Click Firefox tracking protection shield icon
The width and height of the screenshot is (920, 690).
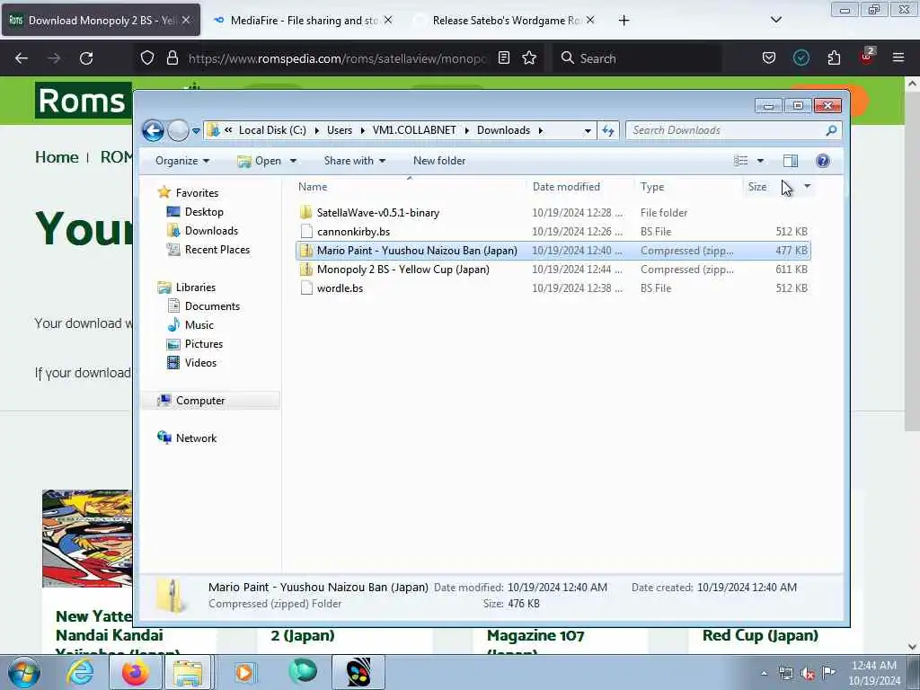point(147,58)
